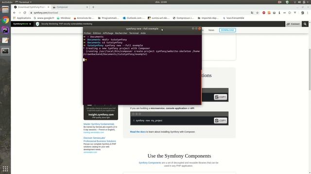
Task: Copy symfony new my_project command
Action: (x=220, y=120)
